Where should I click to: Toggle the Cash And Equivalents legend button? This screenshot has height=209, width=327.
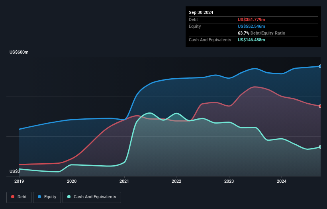(92, 197)
